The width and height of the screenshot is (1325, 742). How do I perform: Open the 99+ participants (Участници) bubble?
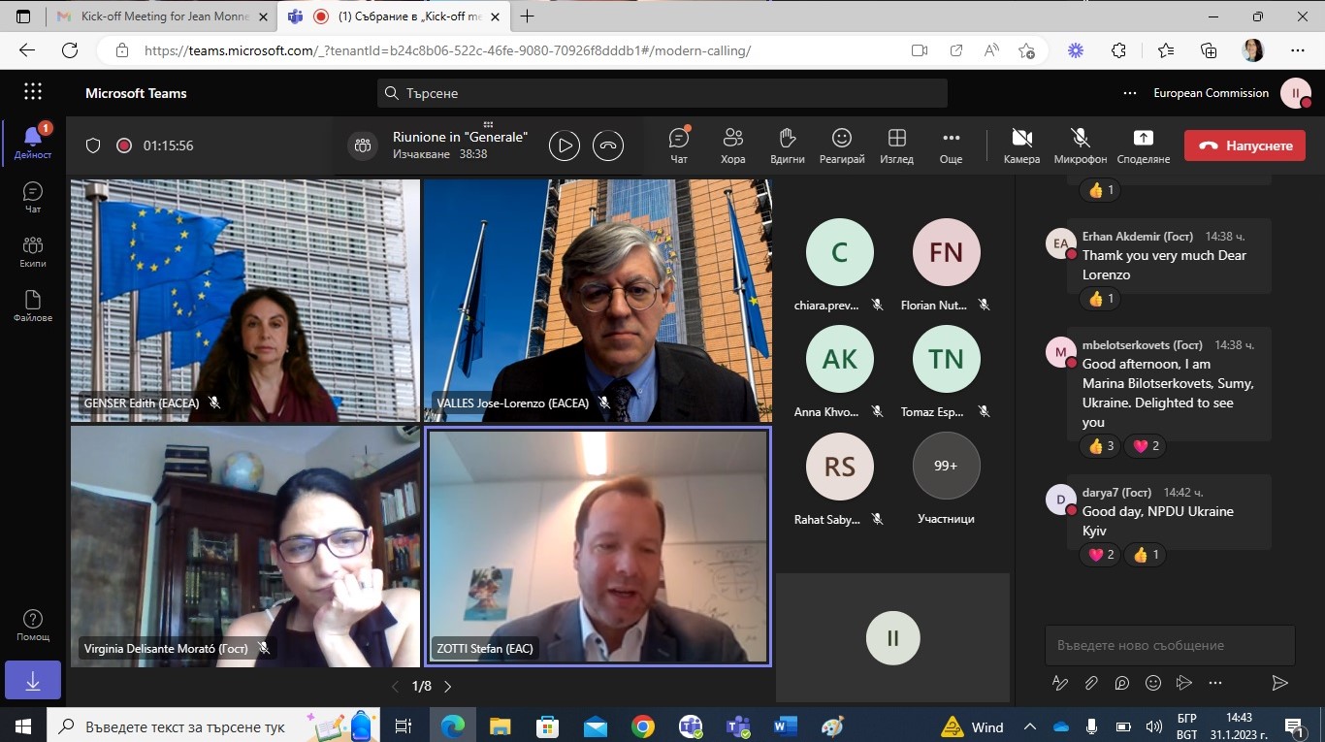click(x=946, y=466)
